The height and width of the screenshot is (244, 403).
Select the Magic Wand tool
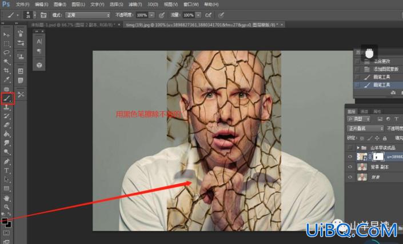(x=6, y=62)
